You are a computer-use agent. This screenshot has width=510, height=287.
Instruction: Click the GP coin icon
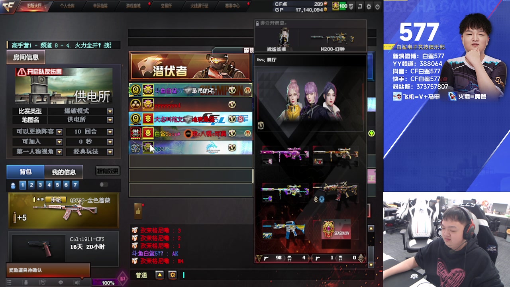(326, 10)
